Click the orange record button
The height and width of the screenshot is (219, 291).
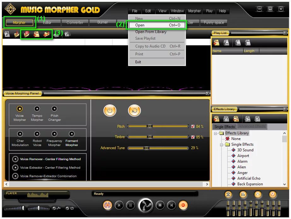click(183, 205)
